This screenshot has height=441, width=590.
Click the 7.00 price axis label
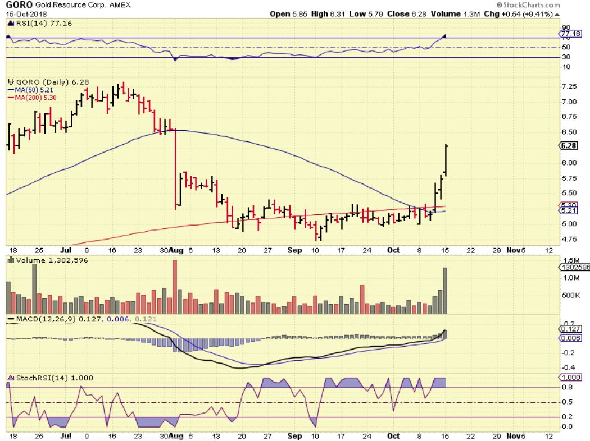[569, 102]
